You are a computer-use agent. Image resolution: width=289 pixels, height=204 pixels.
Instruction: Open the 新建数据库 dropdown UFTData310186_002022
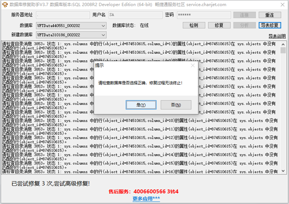71,35
